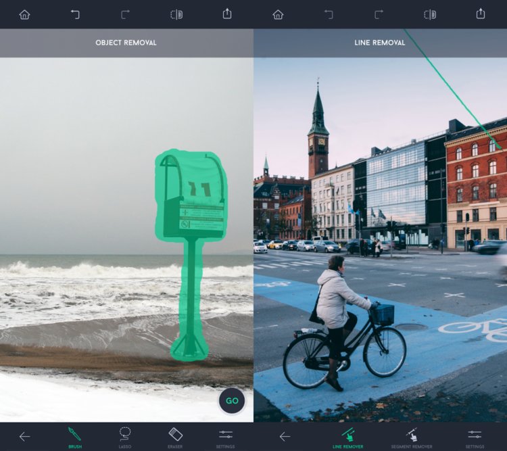Select the Line Remover tool
Image resolution: width=507 pixels, height=451 pixels.
point(348,437)
